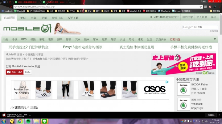The height and width of the screenshot is (124, 222).
Task: Click the Google custom search field
Action: tap(200, 27)
